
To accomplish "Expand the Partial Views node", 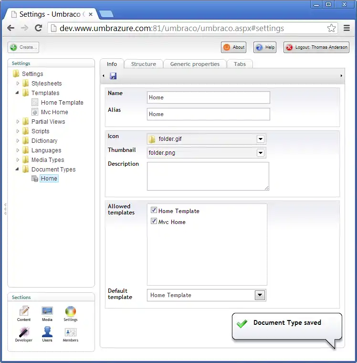I will point(18,121).
